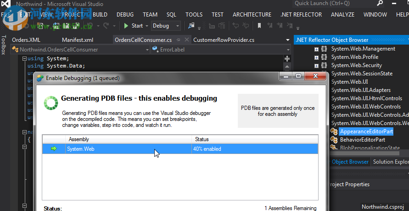Go to the previous bookmark icon
Viewport: 409px width, 211px height.
pos(269,26)
